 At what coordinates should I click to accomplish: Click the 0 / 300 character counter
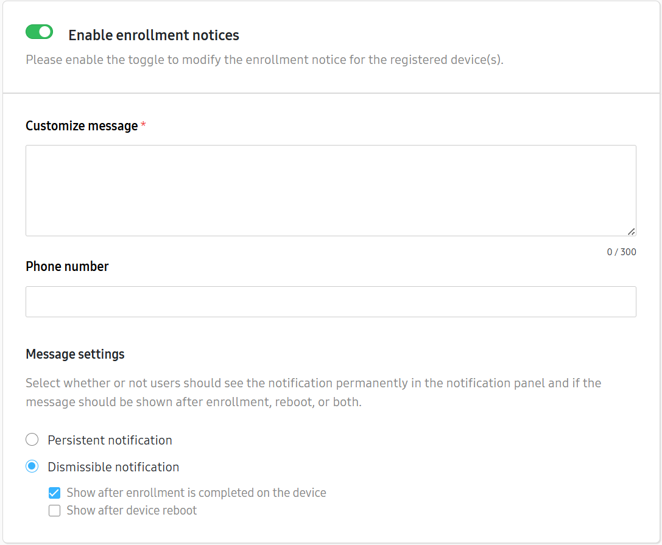[x=621, y=252]
